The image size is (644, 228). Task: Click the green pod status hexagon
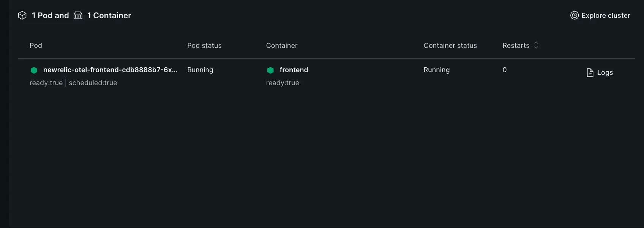click(x=34, y=70)
